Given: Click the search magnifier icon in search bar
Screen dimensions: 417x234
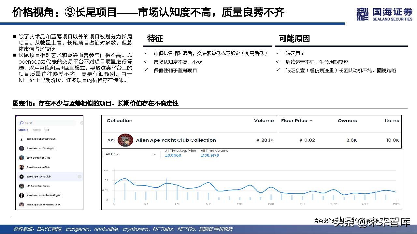Looking at the screenshot, I should [21, 123].
